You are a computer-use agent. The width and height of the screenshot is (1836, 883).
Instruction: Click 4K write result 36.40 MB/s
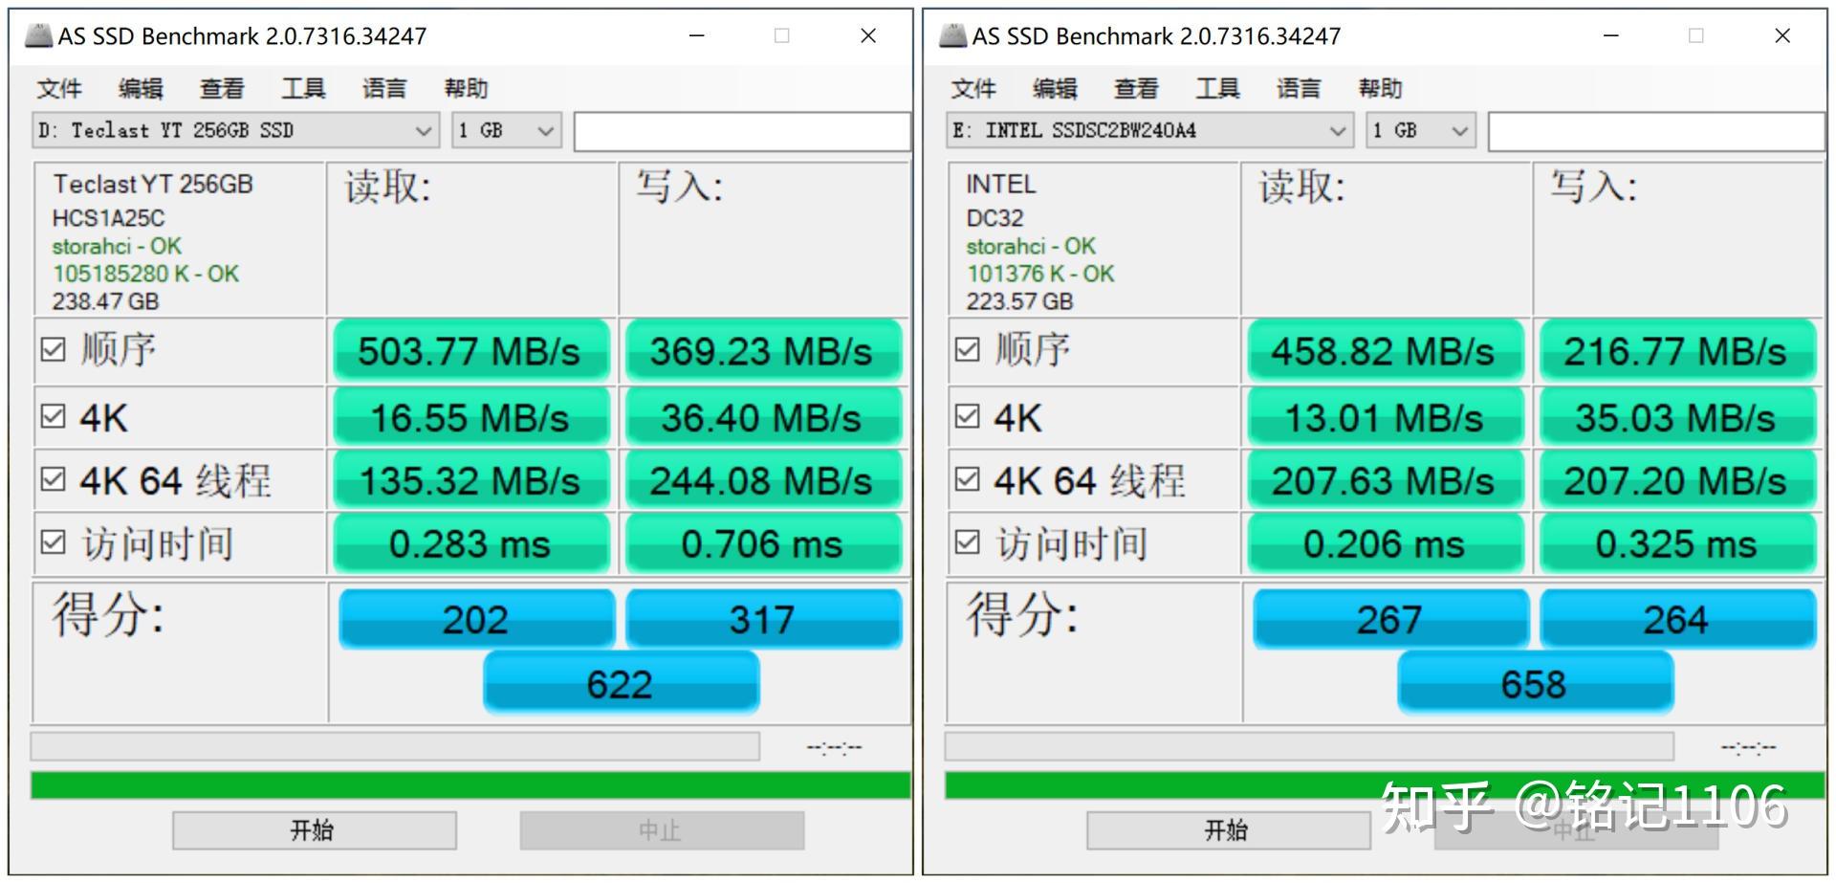tap(763, 418)
